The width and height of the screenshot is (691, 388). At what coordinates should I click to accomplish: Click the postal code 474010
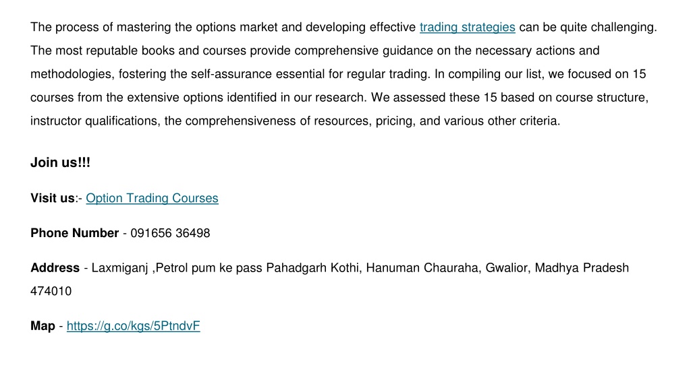point(51,291)
